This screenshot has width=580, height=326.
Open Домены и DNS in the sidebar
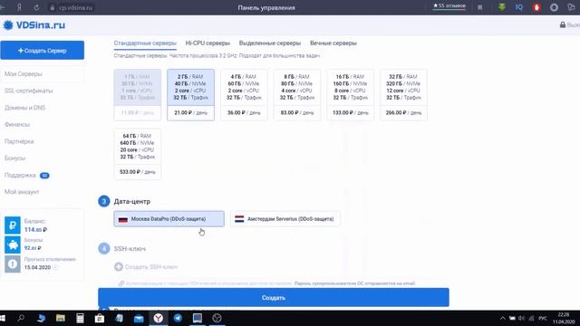pyautogui.click(x=24, y=108)
